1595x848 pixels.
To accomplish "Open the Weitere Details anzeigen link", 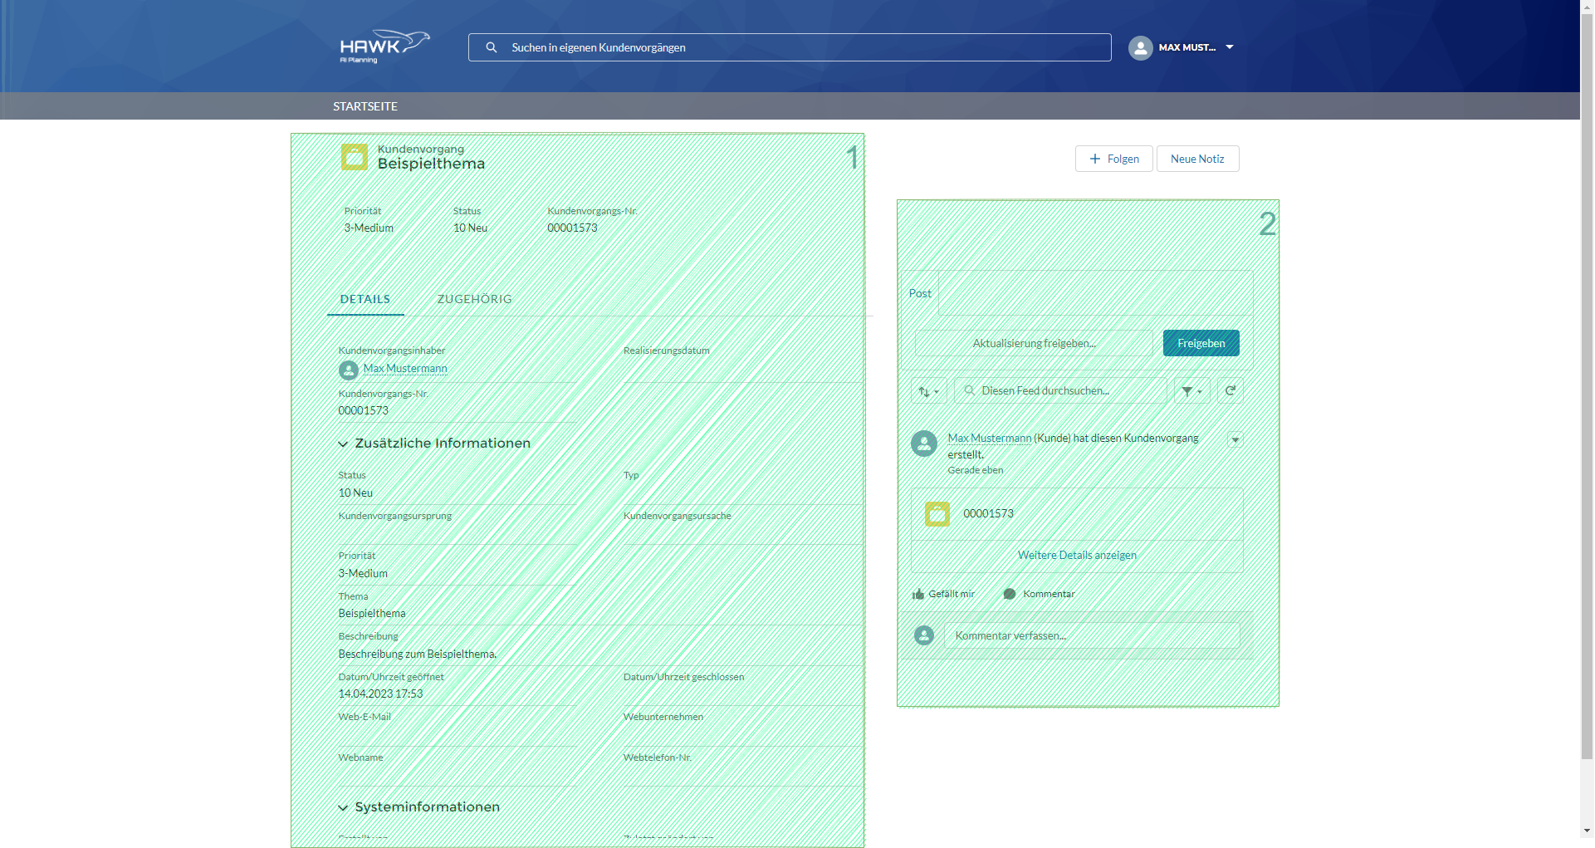I will tap(1077, 556).
